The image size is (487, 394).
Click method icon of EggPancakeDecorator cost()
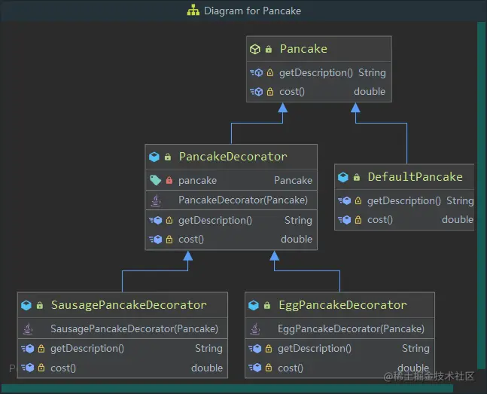tap(255, 368)
